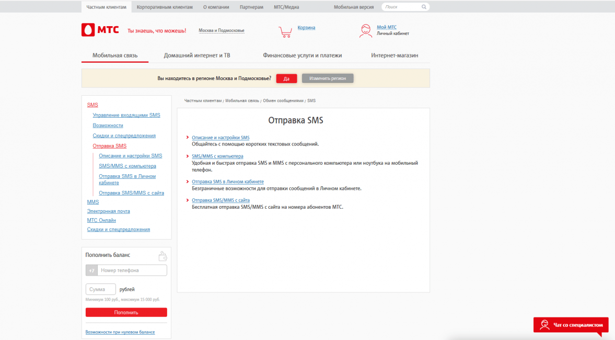Expand Электронная почта in sidebar
Screen dimensions: 615x340
click(x=108, y=211)
